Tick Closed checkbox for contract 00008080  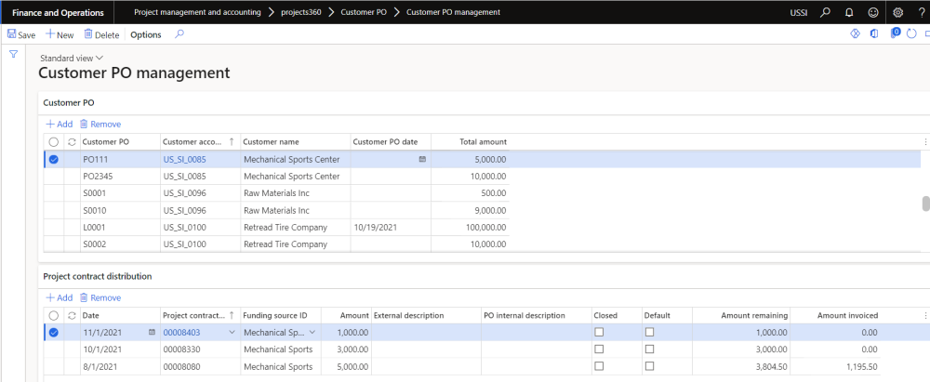[x=600, y=366]
